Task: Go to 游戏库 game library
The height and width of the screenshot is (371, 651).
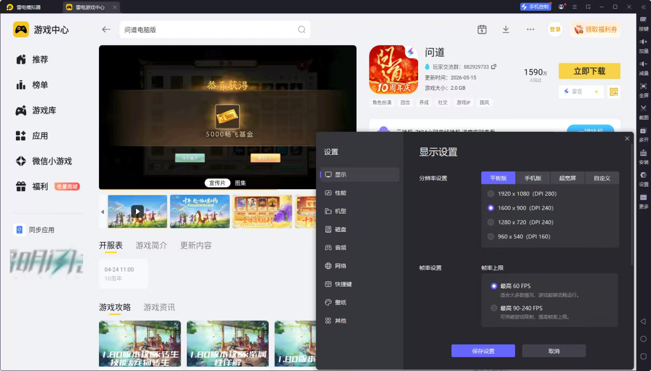Action: click(36, 110)
